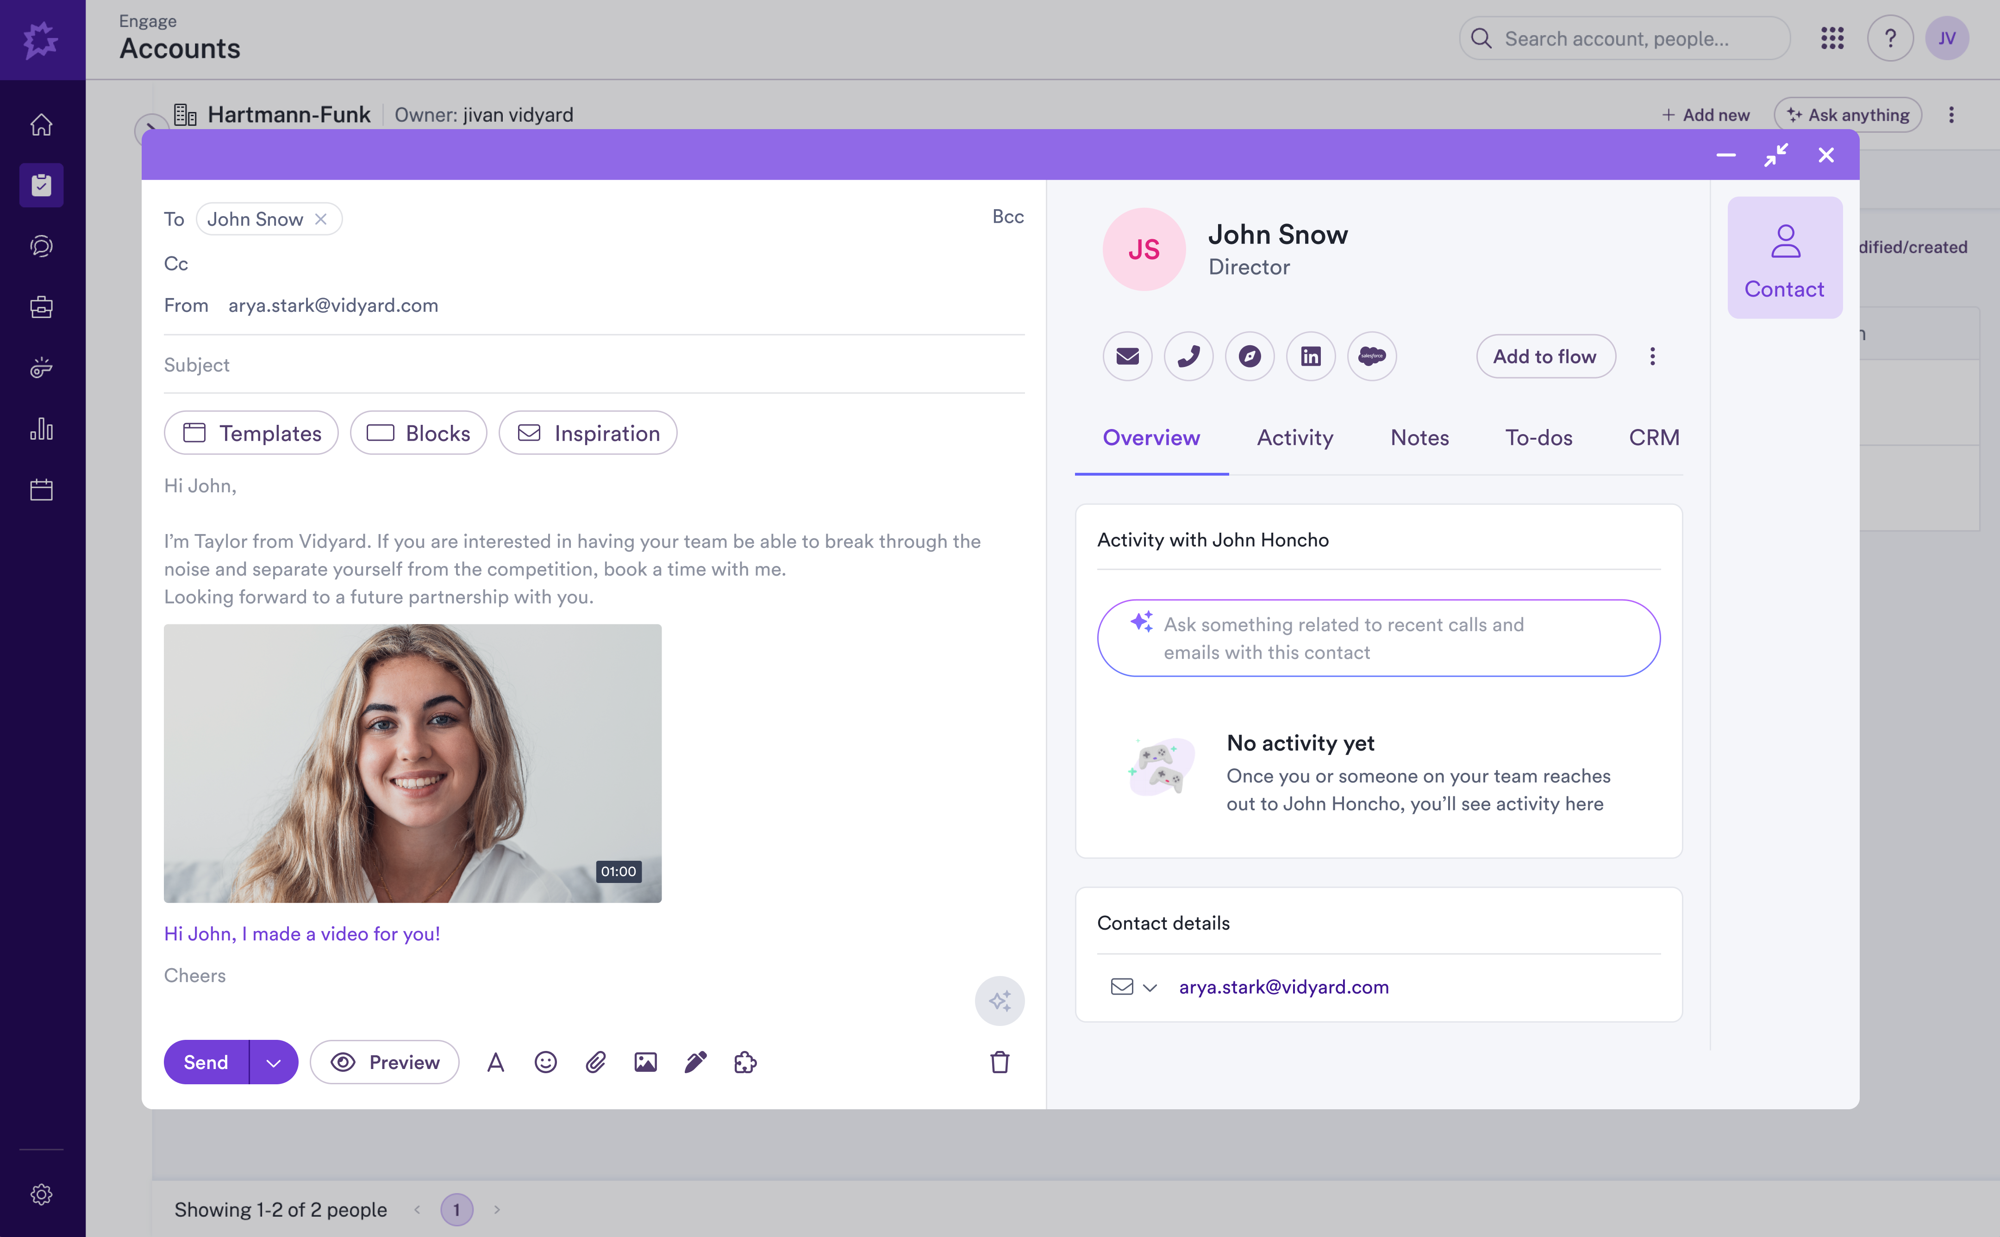Click the Add to flow button
2000x1237 pixels.
click(1545, 357)
